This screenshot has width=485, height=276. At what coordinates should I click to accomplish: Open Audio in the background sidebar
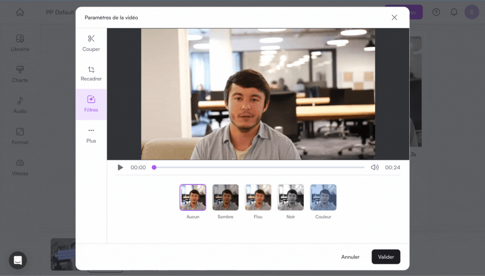point(20,105)
